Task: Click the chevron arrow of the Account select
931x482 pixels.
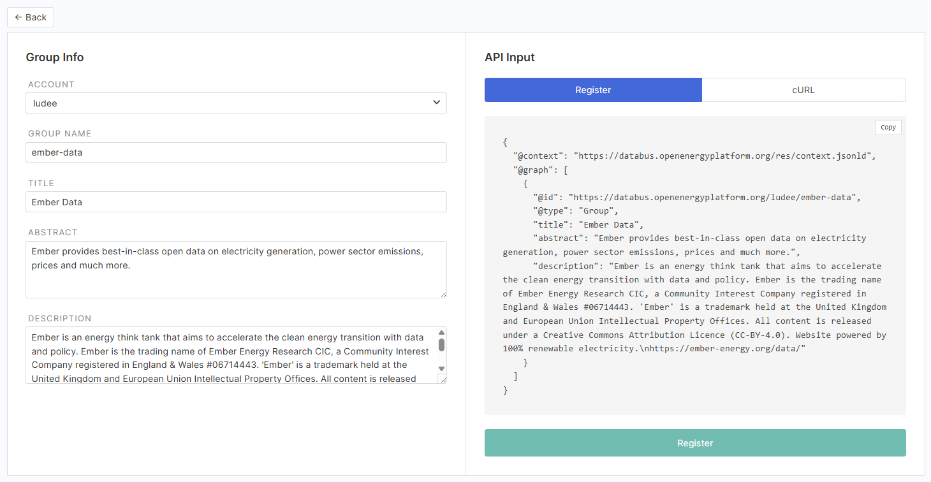Action: 436,103
